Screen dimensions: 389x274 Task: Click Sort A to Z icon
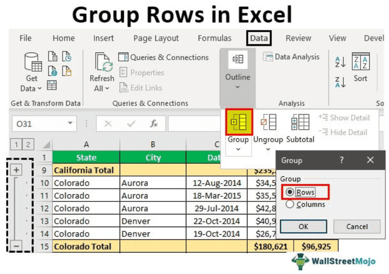coord(340,61)
